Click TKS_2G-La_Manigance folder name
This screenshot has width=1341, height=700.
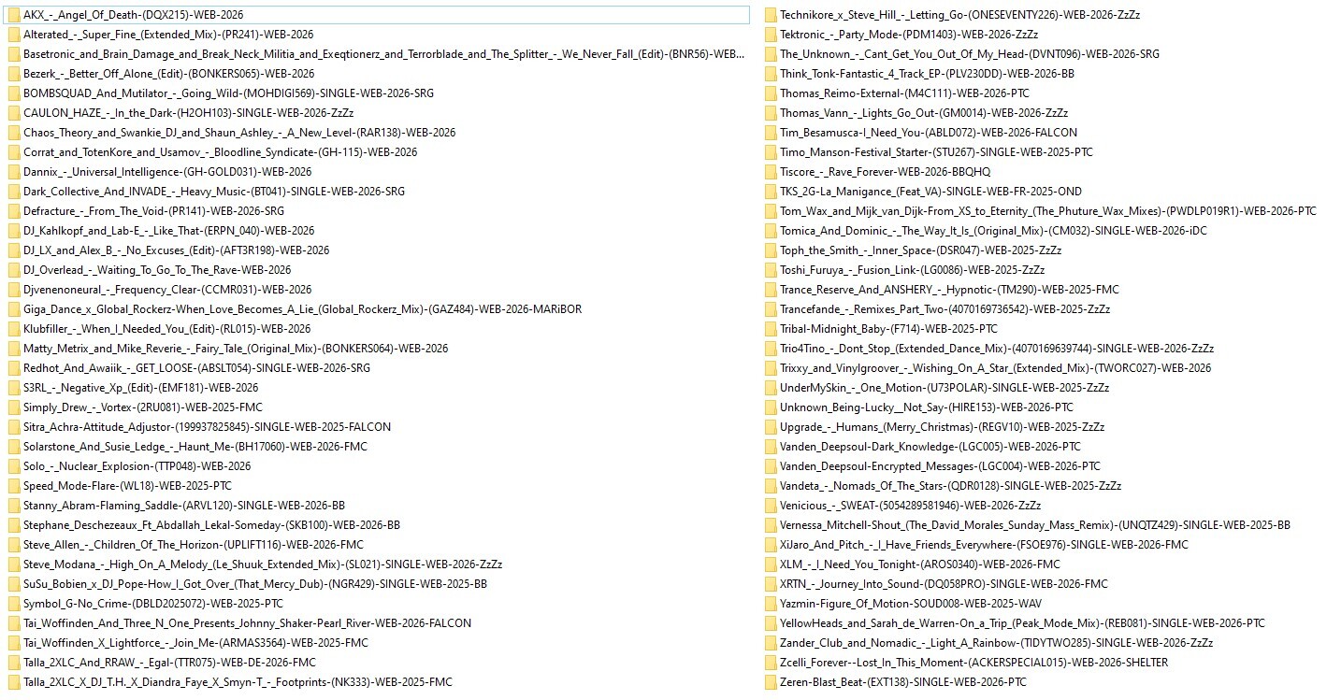coord(931,192)
